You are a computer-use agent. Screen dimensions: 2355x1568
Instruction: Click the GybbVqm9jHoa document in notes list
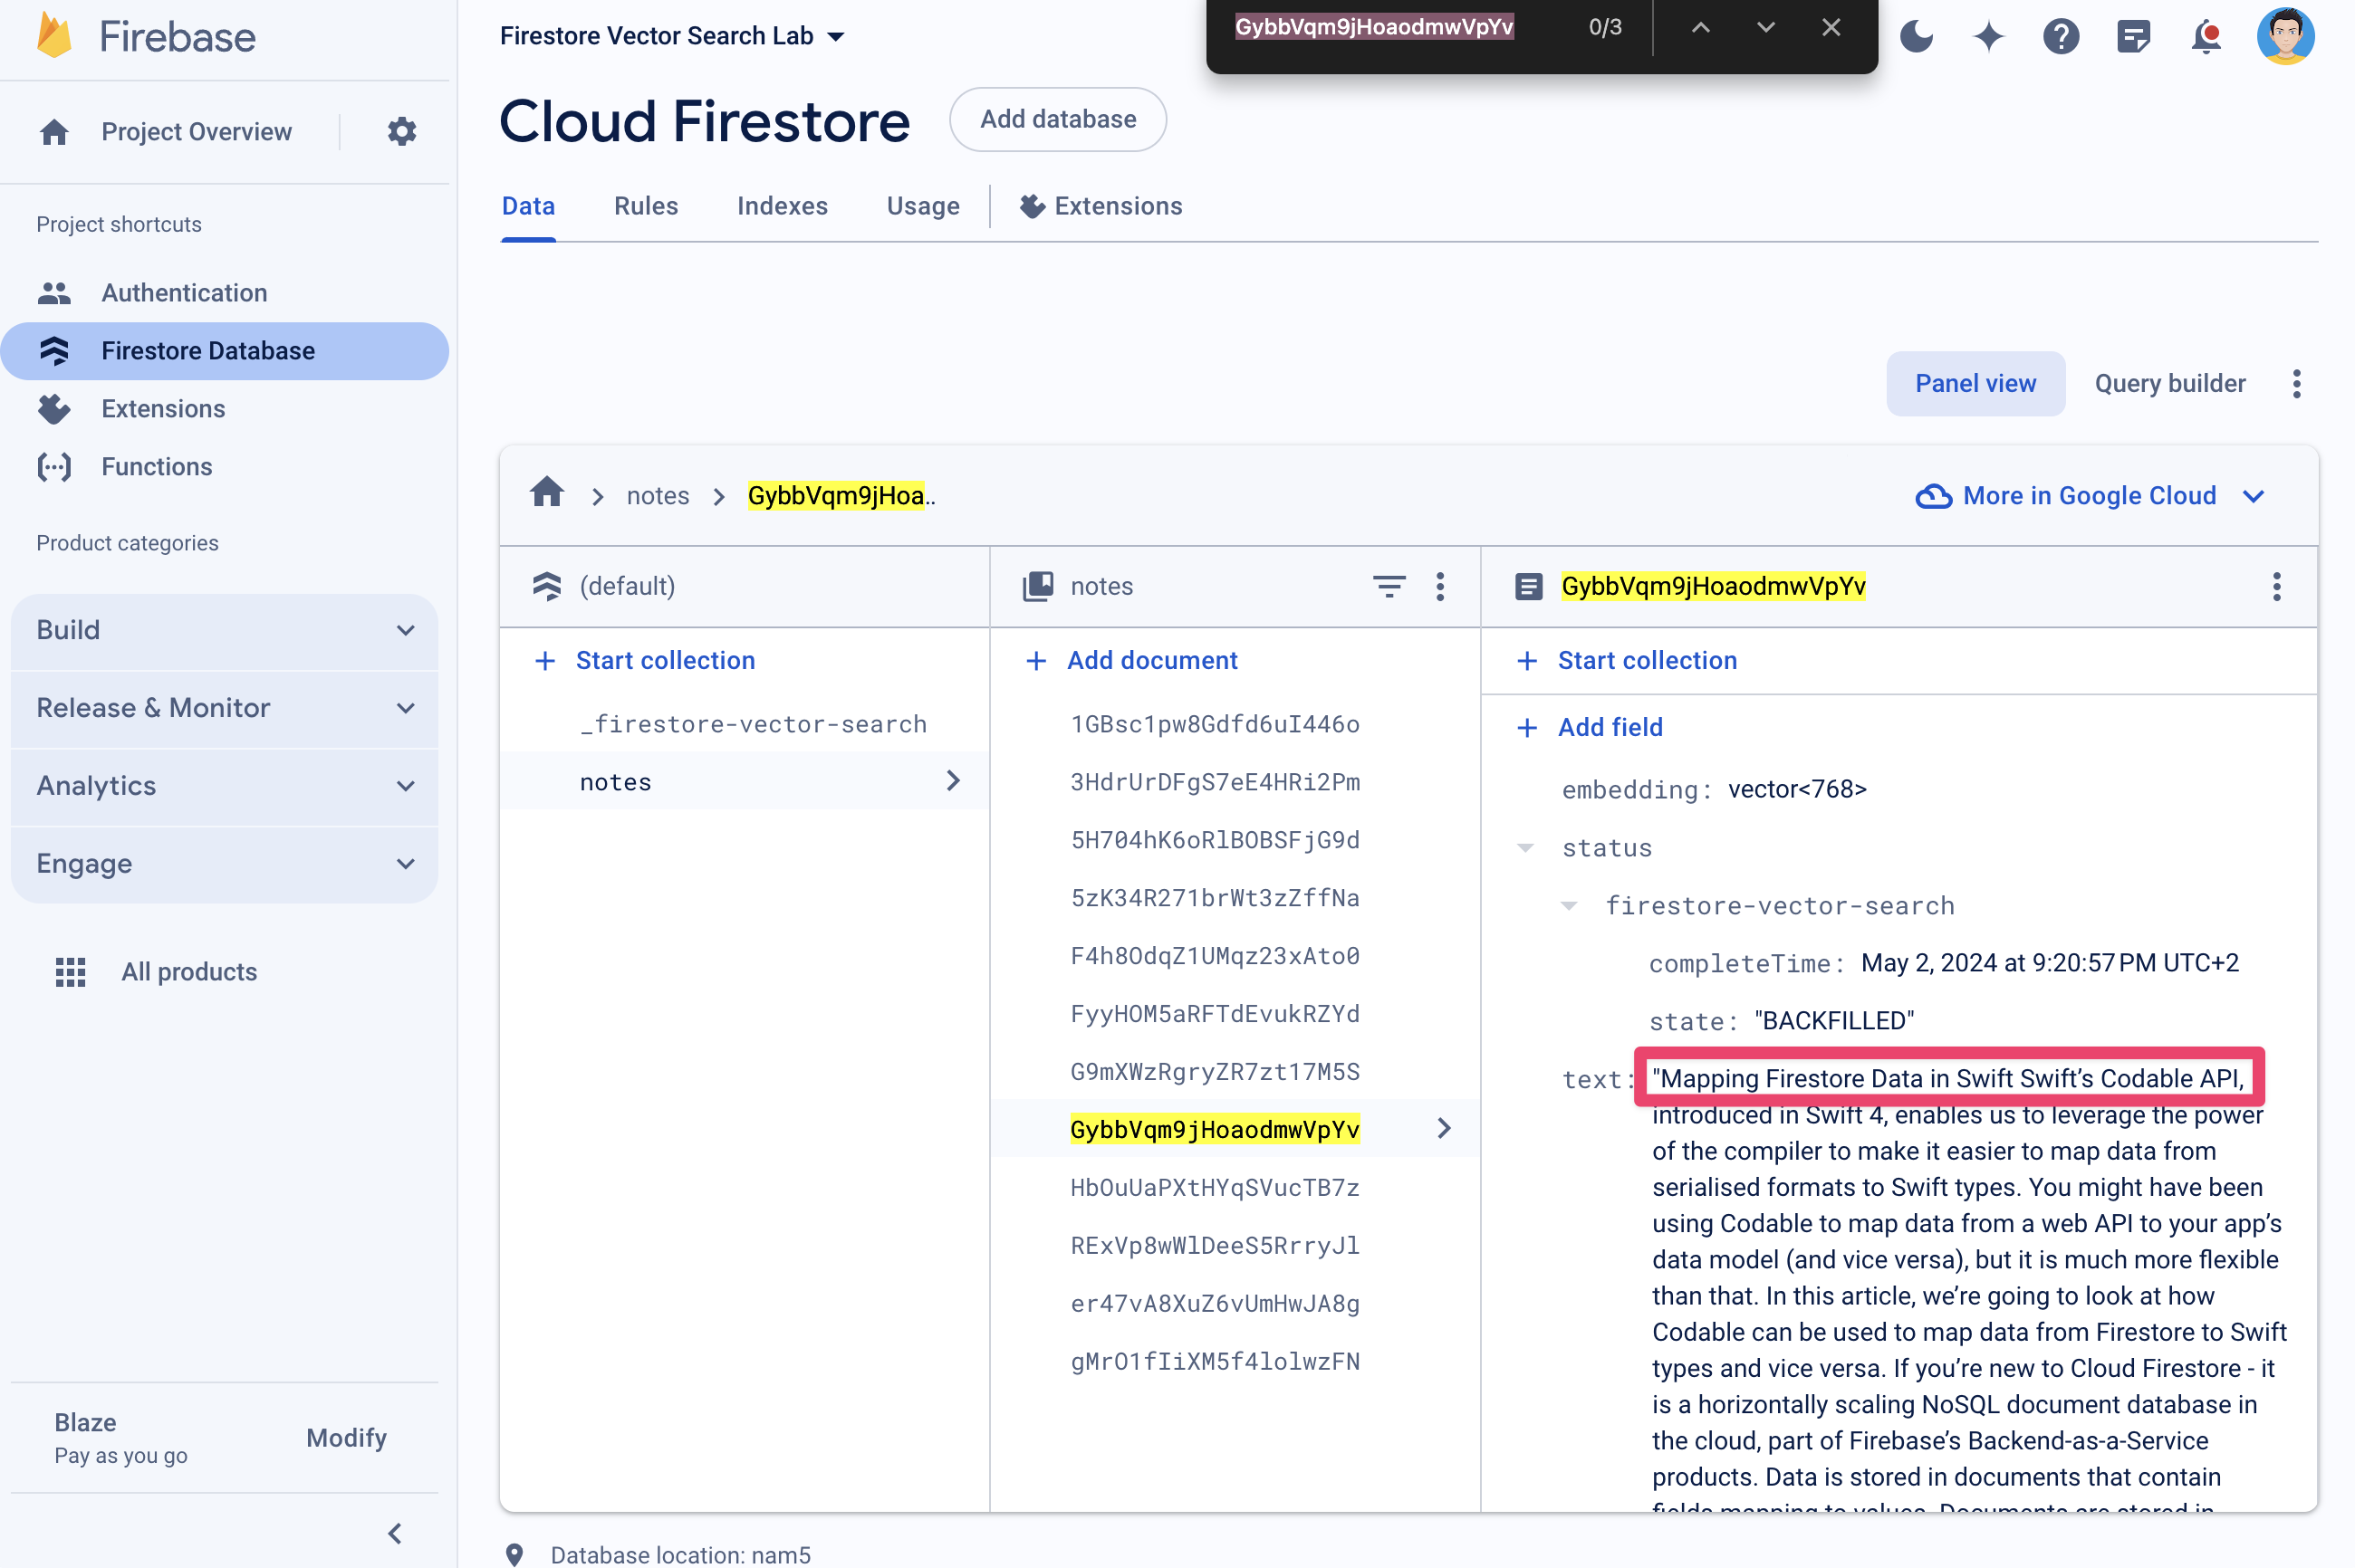(1214, 1129)
